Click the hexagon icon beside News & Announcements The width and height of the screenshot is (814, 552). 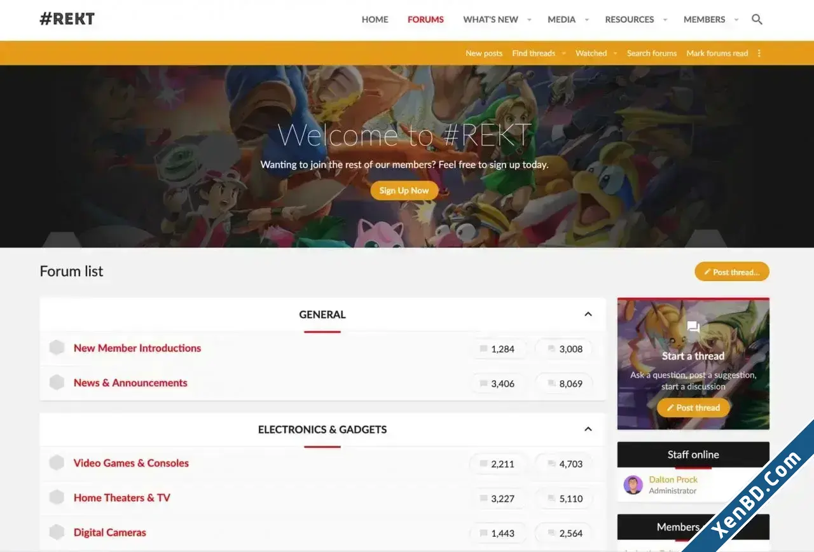[57, 383]
